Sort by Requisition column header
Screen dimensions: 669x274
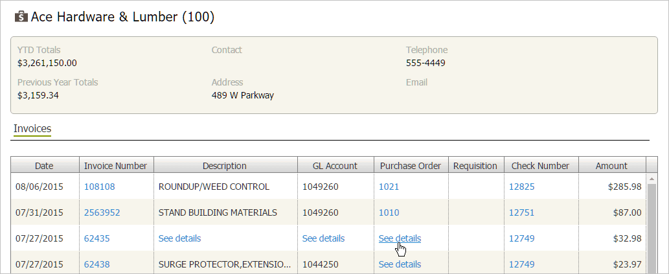point(475,166)
